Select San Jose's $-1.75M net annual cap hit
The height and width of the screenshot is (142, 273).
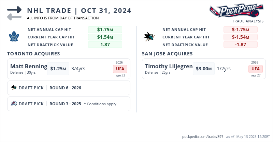click(240, 30)
